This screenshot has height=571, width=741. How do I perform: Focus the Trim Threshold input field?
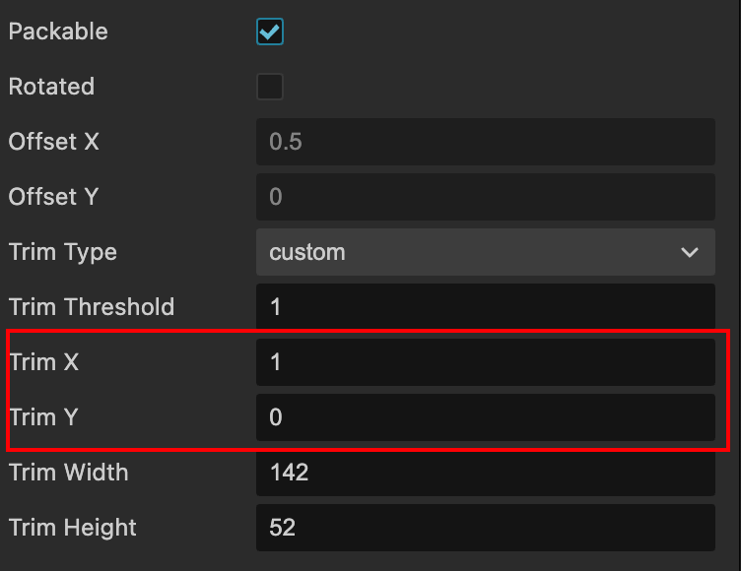coord(485,307)
